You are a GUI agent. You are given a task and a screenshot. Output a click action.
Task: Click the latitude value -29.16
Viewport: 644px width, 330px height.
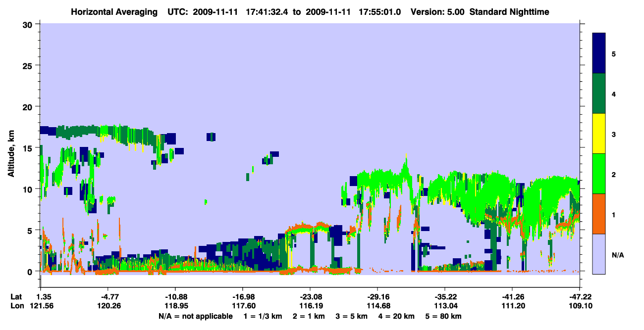click(x=377, y=297)
